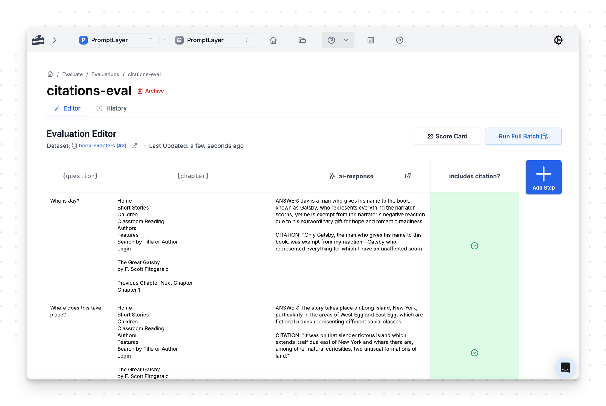Click the PromptLayer cake logo icon
The height and width of the screenshot is (406, 606).
pos(38,40)
